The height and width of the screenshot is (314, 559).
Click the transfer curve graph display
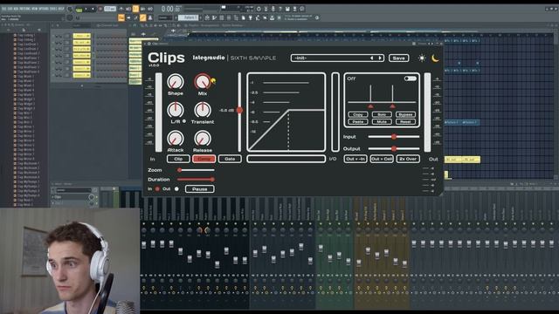[x=286, y=113]
